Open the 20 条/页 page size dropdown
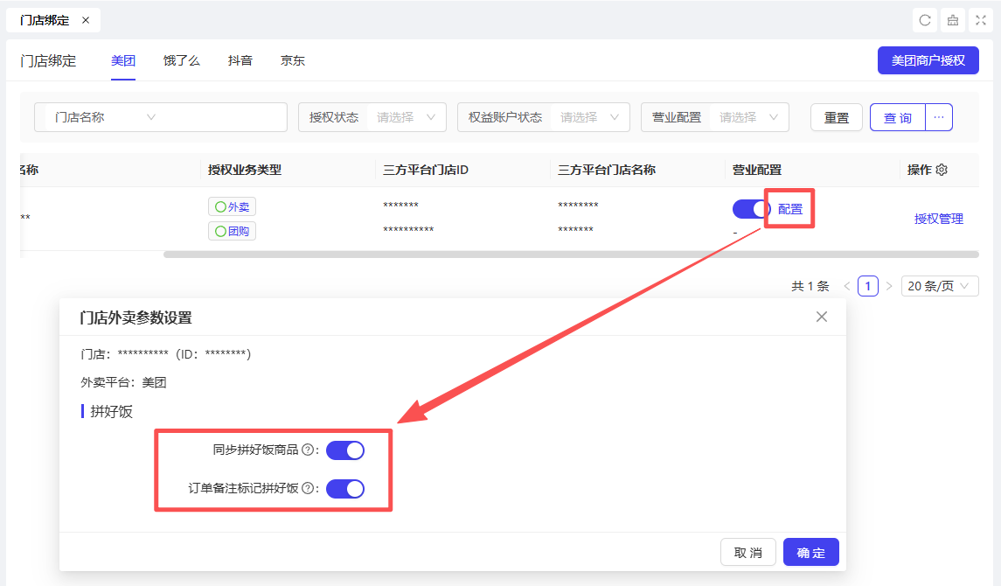This screenshot has width=1001, height=586. pyautogui.click(x=940, y=286)
